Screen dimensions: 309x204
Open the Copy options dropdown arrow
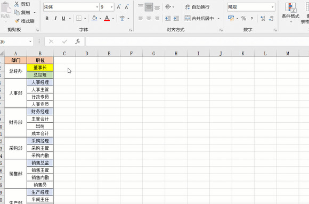point(35,13)
